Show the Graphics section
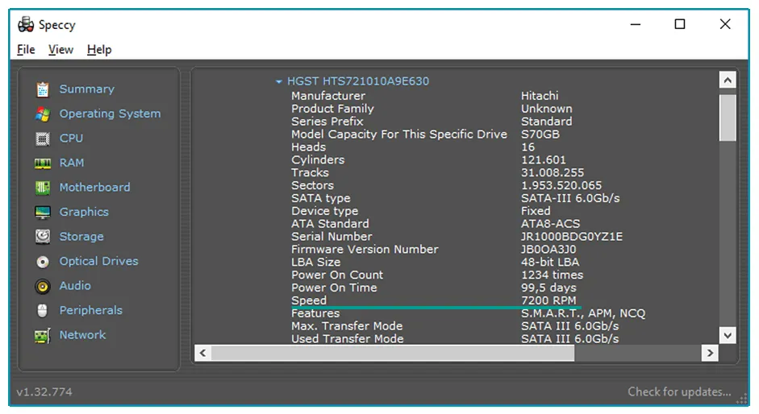Screen dimensions: 759x414 click(x=84, y=212)
